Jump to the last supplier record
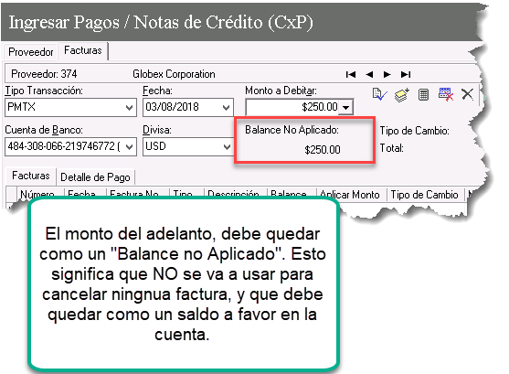 click(406, 74)
